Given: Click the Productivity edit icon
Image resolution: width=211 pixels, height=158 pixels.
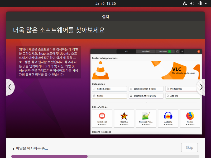Looking at the screenshot, I should click(168, 89).
